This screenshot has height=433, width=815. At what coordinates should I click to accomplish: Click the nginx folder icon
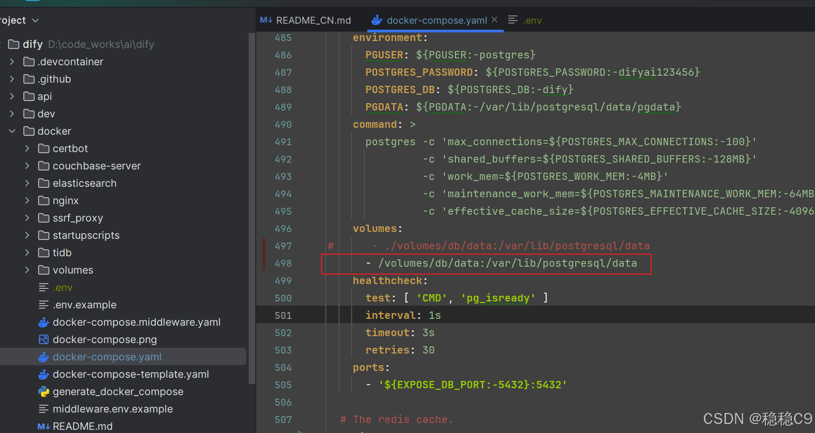point(44,200)
